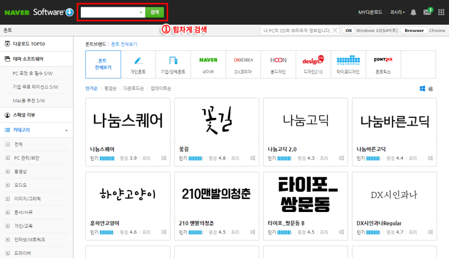
Task: Expand the PC 관리/보안 category
Action: point(7,158)
